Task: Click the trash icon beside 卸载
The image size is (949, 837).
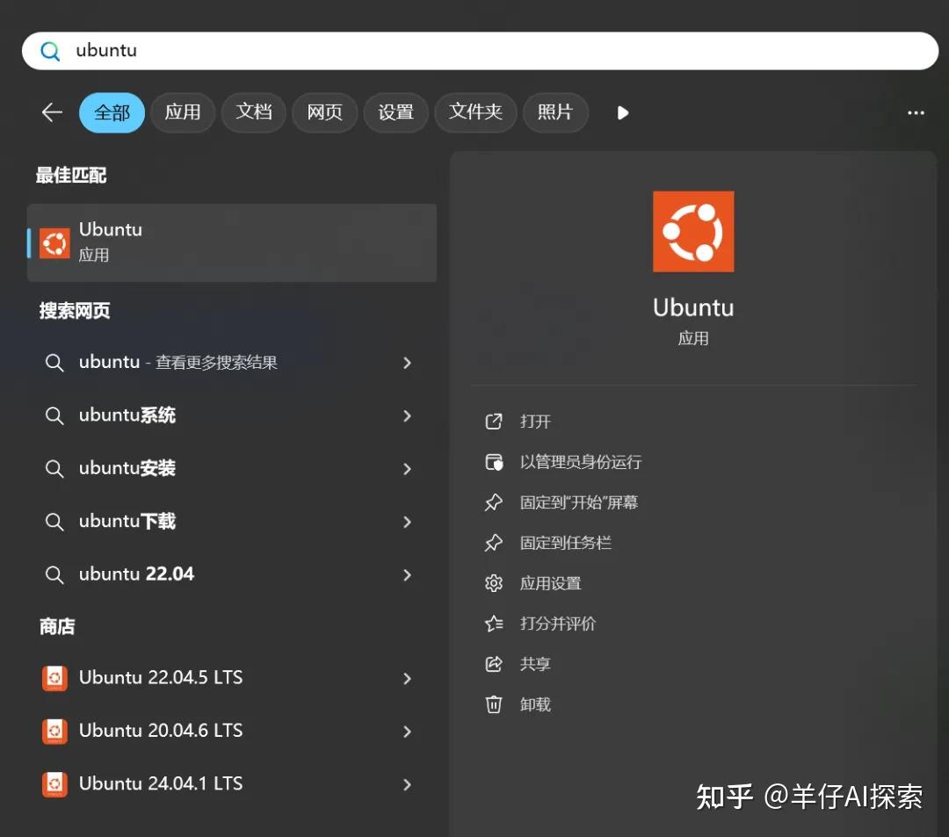Action: [494, 704]
